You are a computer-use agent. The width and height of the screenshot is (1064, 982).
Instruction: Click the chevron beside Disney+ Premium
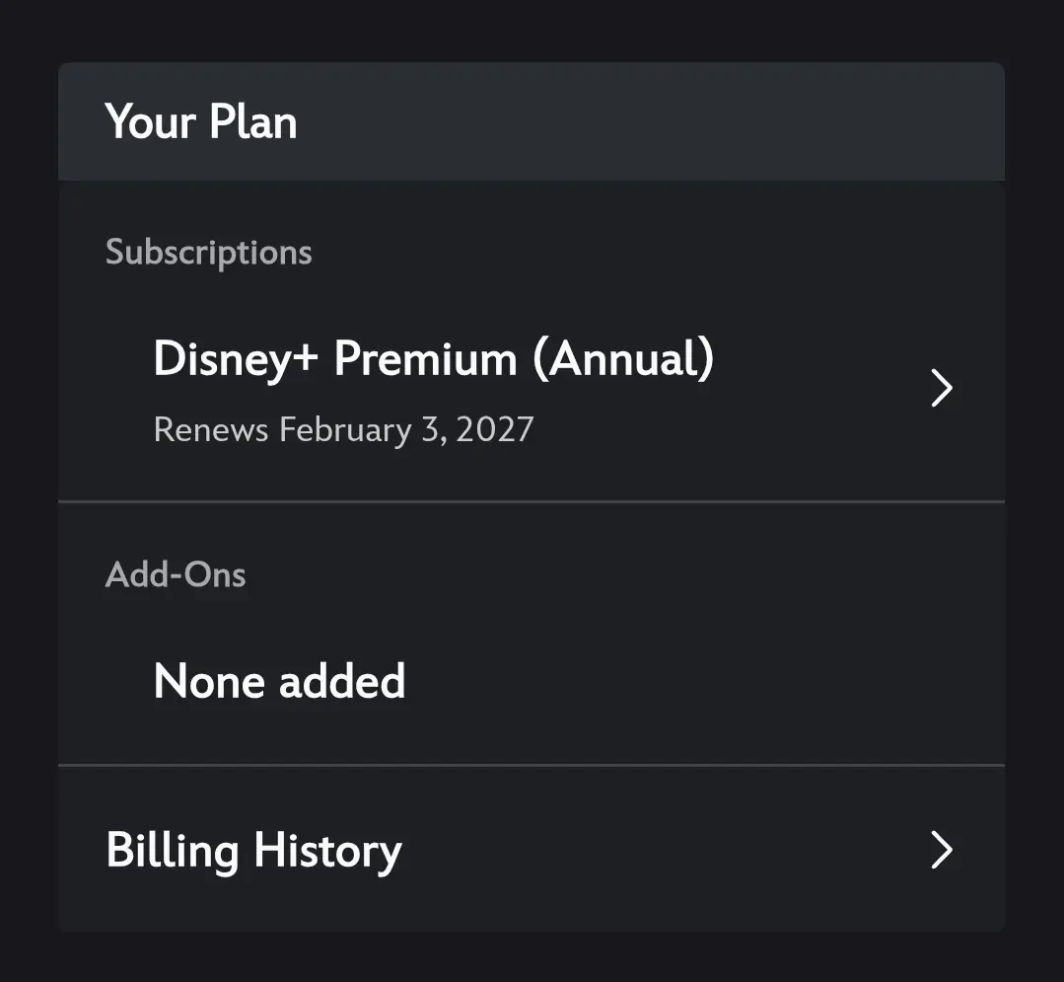[x=942, y=389]
